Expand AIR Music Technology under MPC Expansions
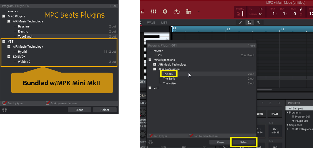This screenshot has width=313, height=148. click(155, 64)
